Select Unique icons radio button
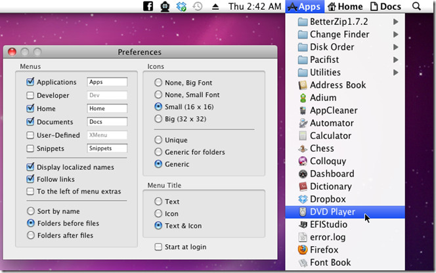Viewport: 436px width, 273px height. 158,140
